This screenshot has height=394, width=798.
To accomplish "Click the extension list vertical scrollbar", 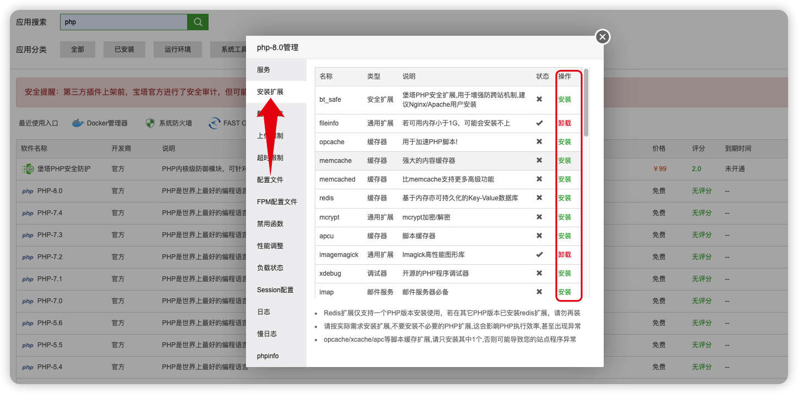I will [586, 102].
